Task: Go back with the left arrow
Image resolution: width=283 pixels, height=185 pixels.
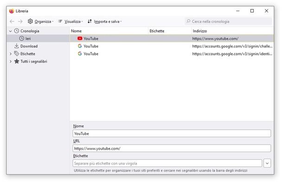Action: [x=12, y=21]
